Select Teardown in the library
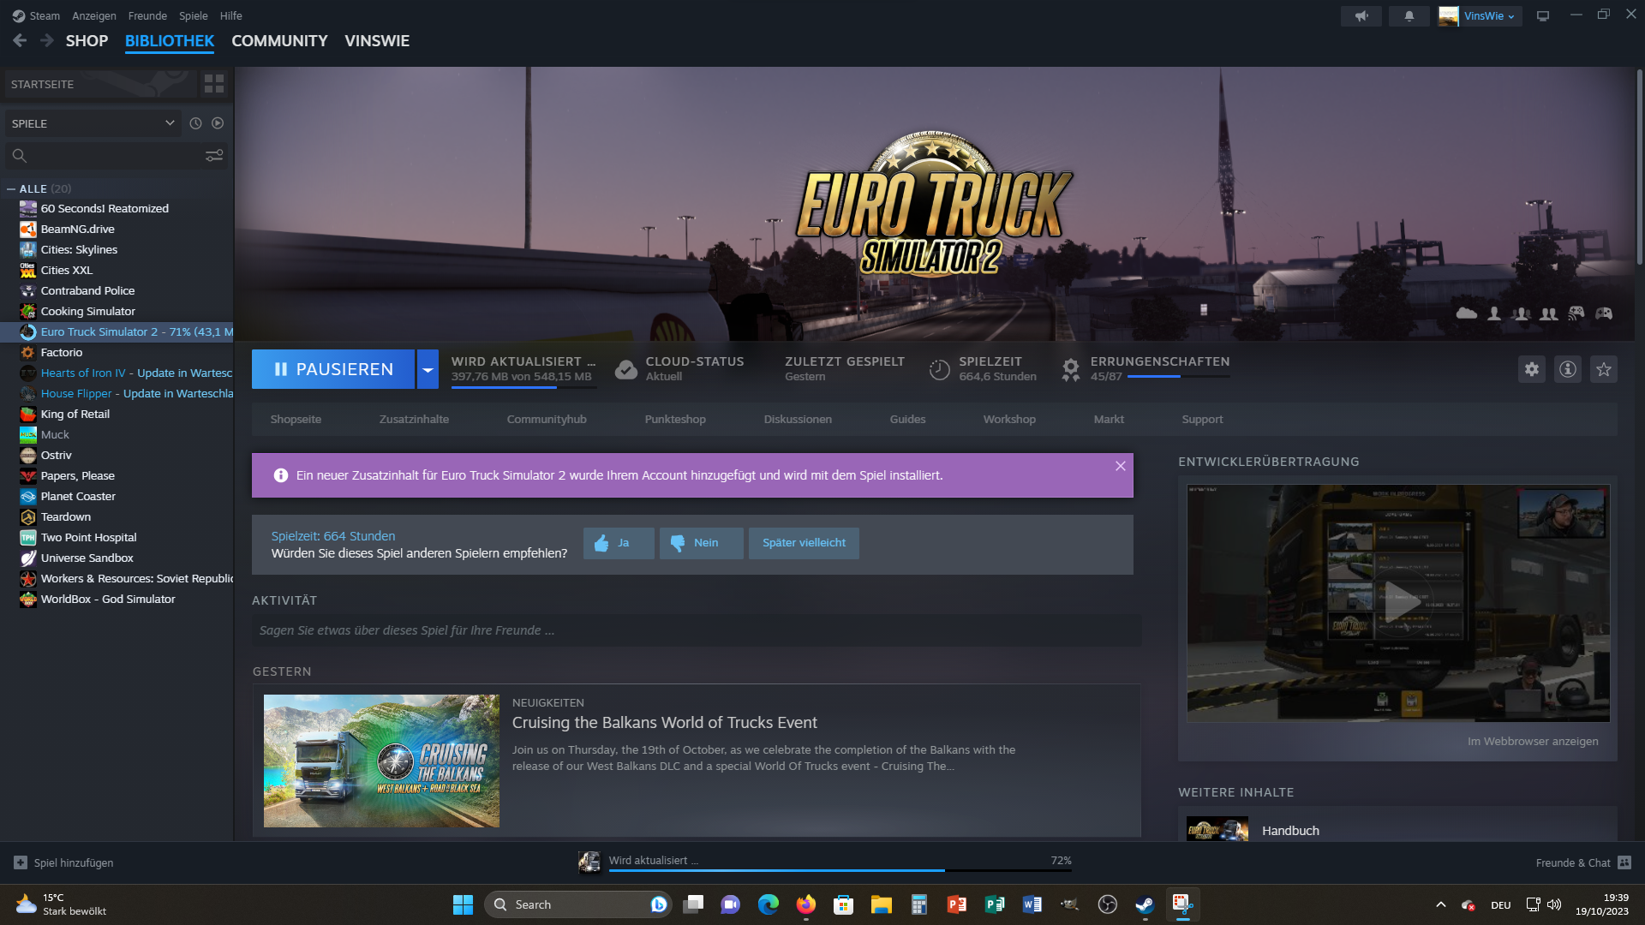 point(66,516)
